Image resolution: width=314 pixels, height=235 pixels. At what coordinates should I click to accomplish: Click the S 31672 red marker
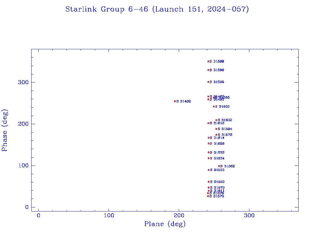tap(216, 135)
